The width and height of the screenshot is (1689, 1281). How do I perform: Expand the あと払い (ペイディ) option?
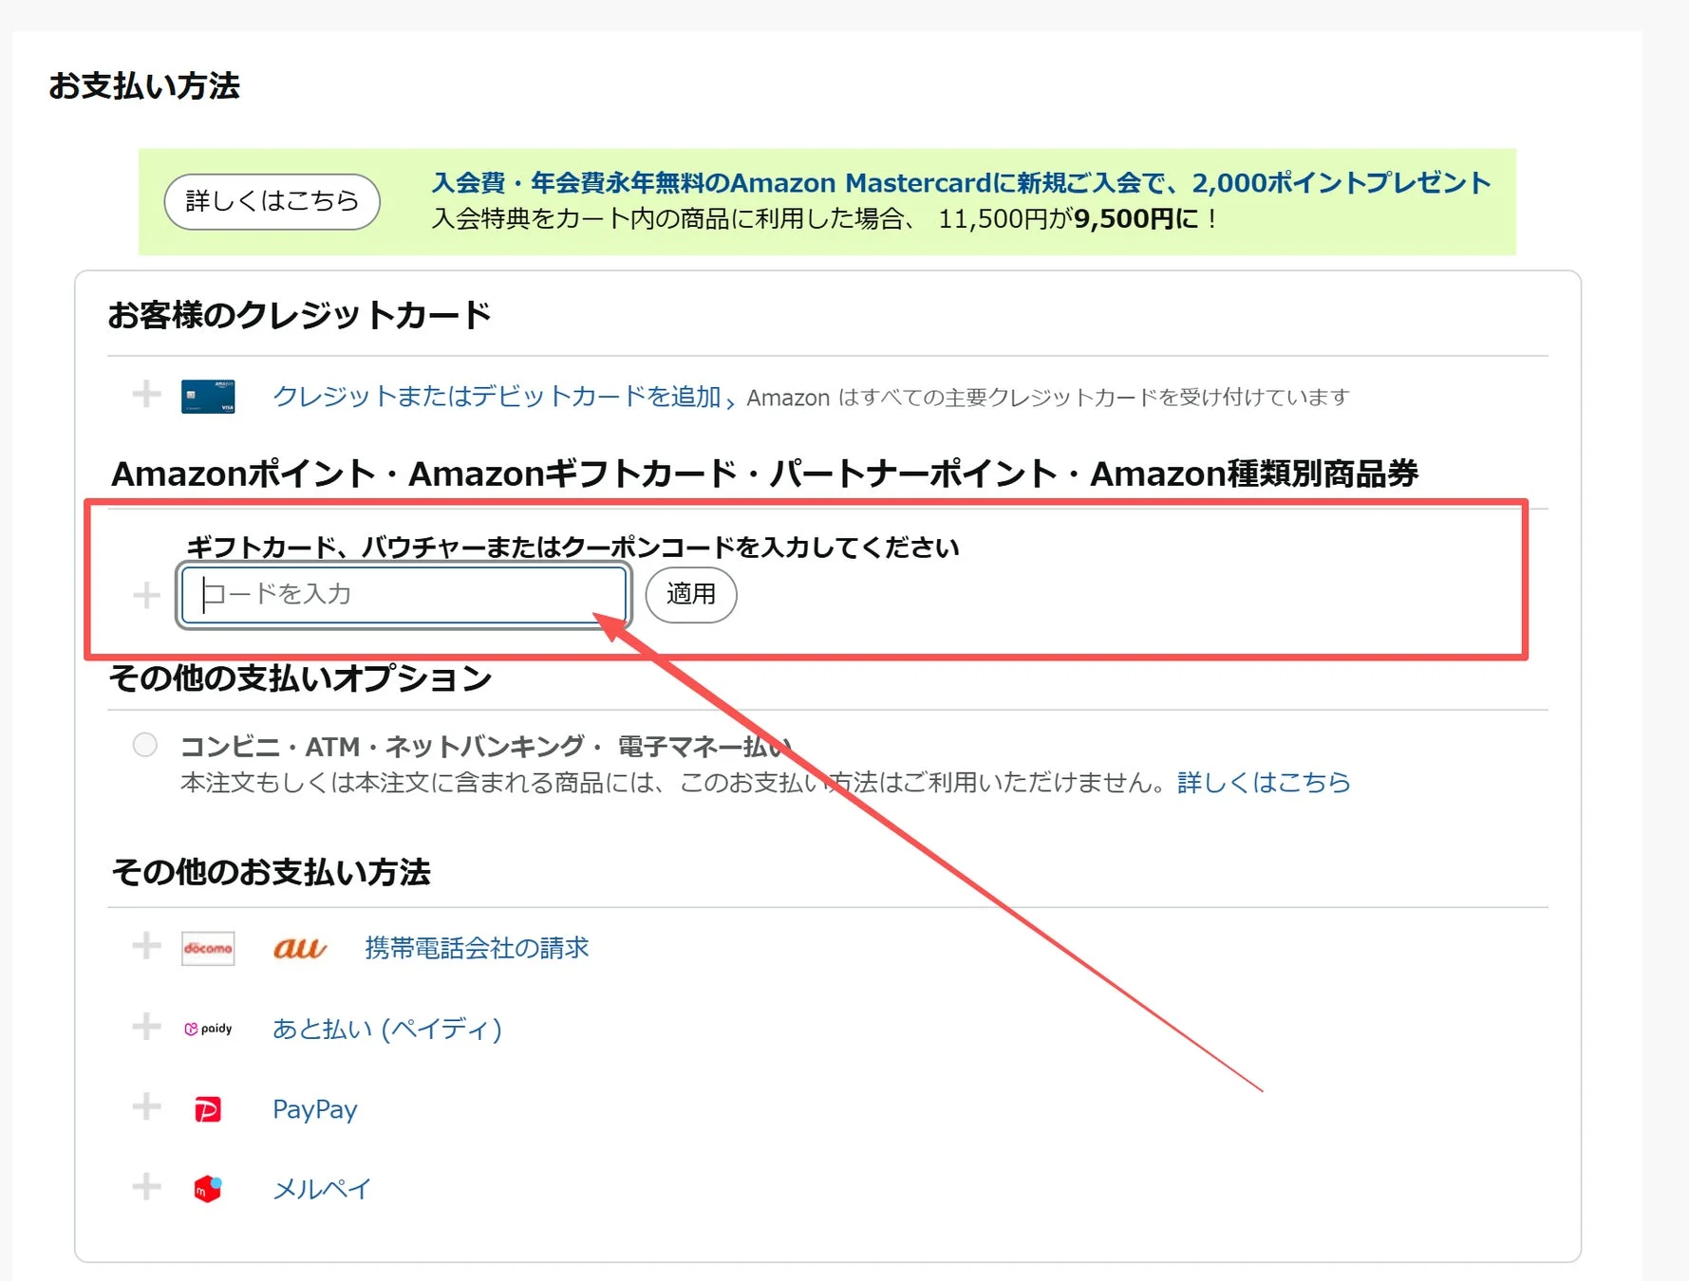tap(146, 1026)
